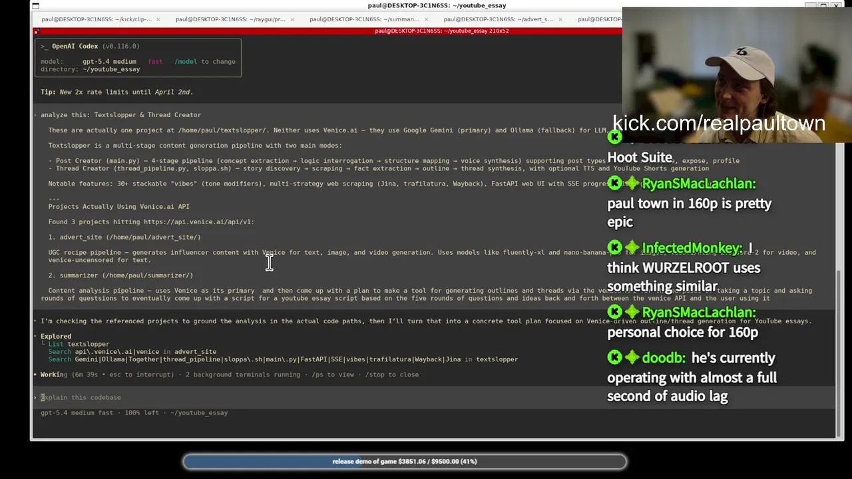Click 'UGC recipe pipeline' description line
Viewport: 852px width, 479px height.
[x=432, y=256]
